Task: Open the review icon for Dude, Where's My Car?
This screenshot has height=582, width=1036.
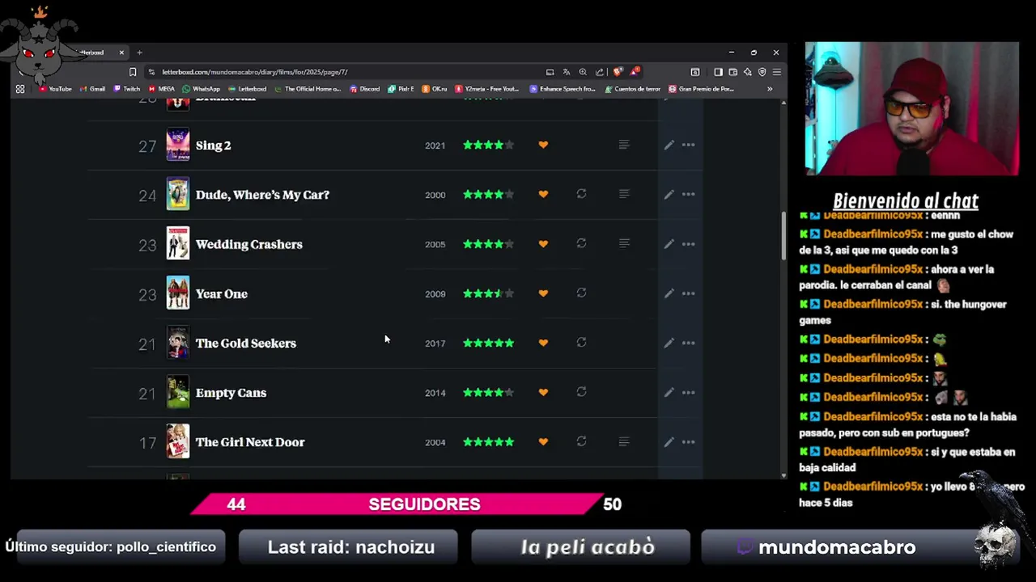Action: 623,194
